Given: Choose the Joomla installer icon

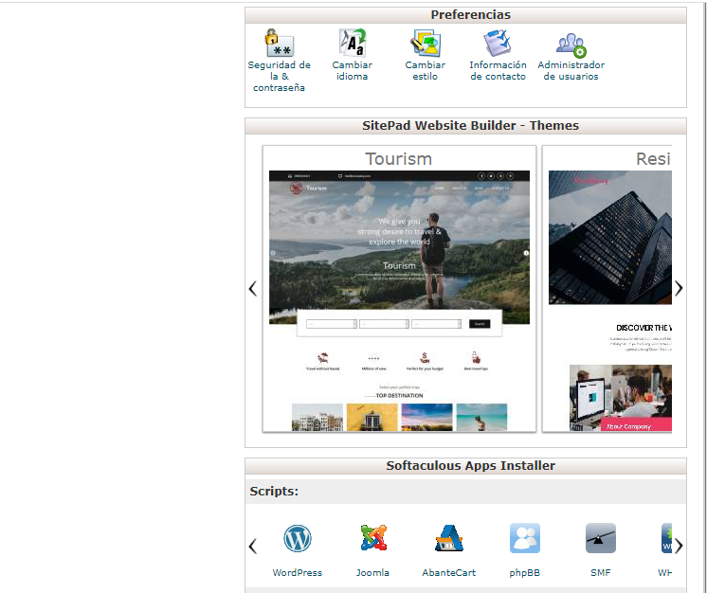Looking at the screenshot, I should coord(372,539).
